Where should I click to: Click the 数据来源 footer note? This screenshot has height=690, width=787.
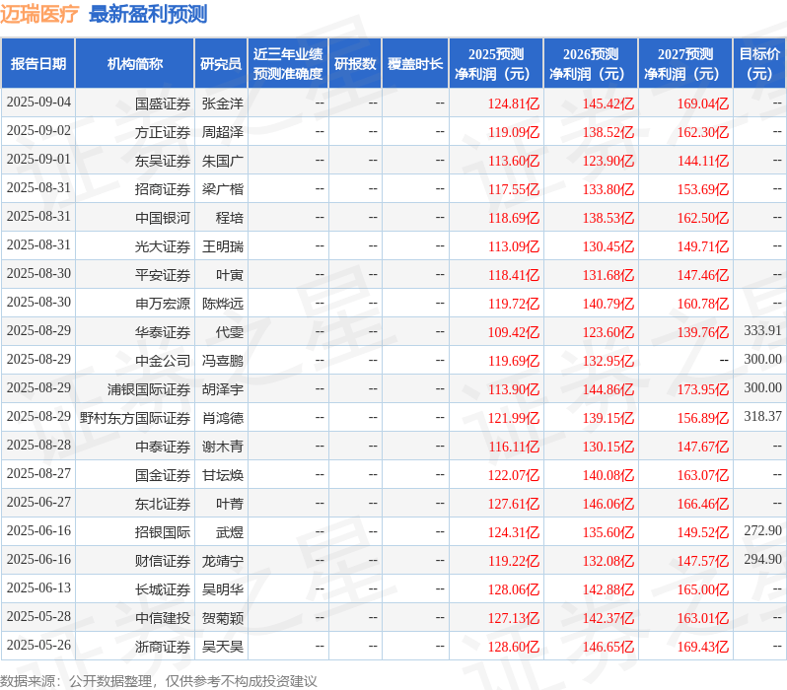click(x=159, y=681)
